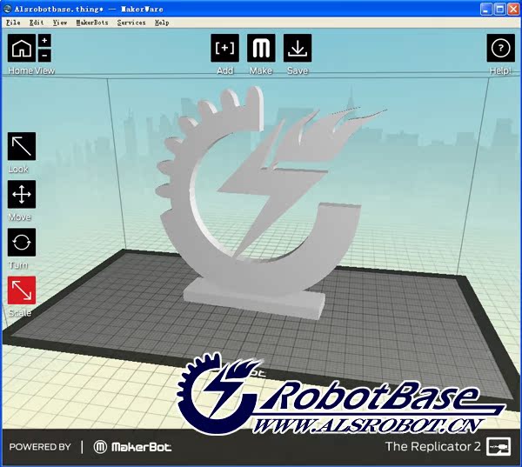Select the Turn rotate tool
The width and height of the screenshot is (522, 467).
[22, 242]
